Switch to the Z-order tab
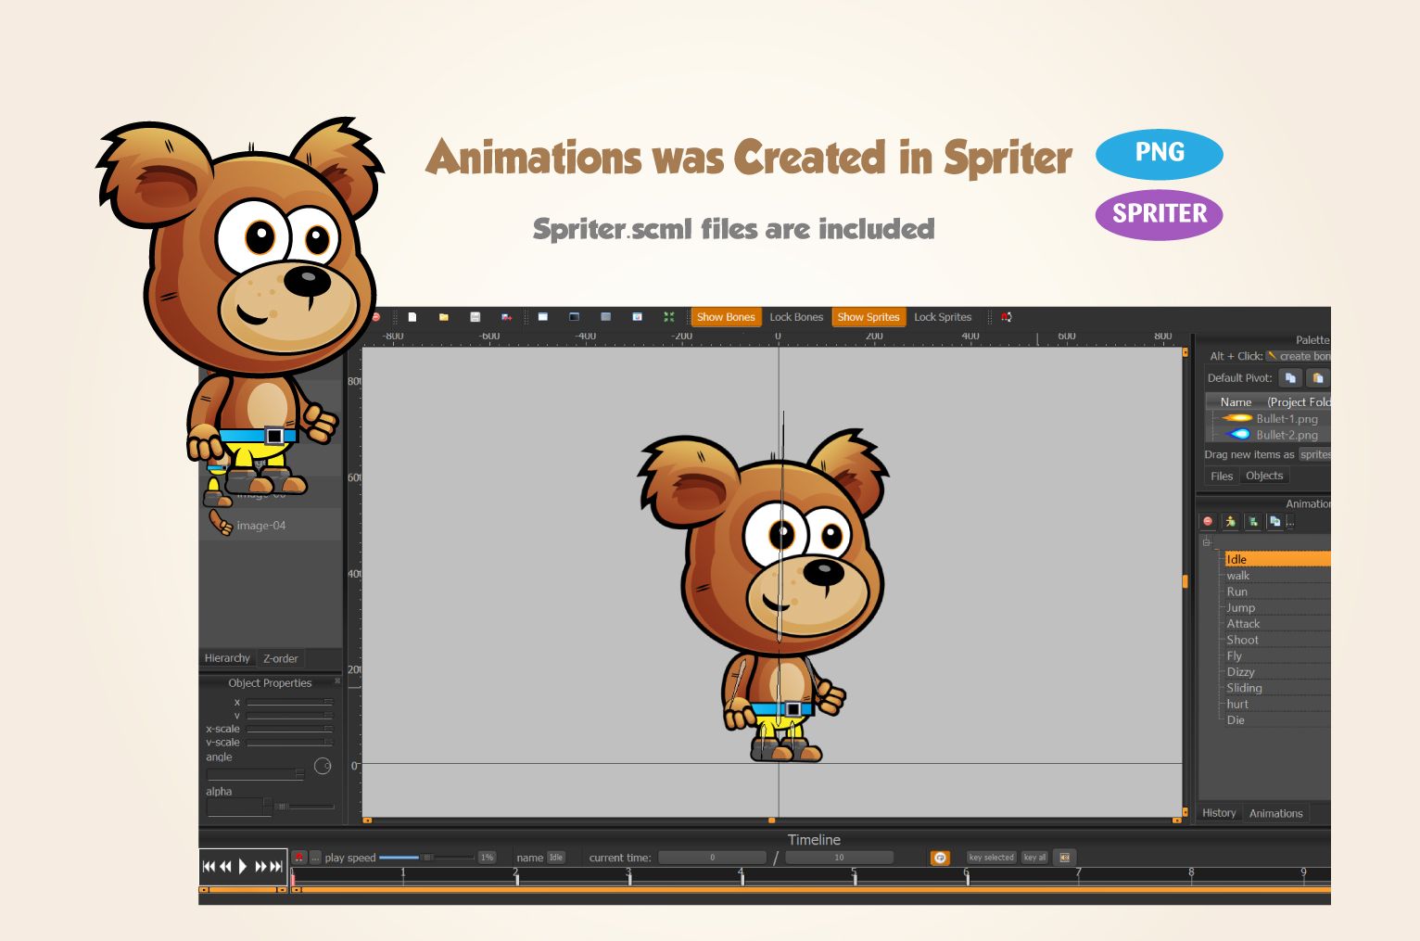 point(280,658)
